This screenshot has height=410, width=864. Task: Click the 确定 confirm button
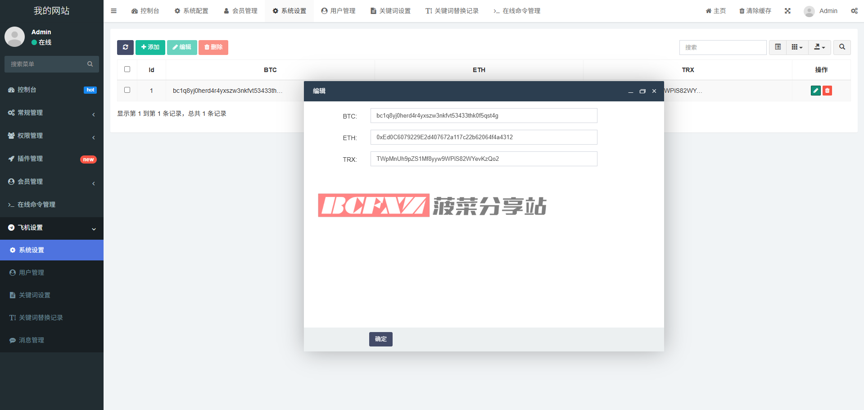(x=380, y=339)
